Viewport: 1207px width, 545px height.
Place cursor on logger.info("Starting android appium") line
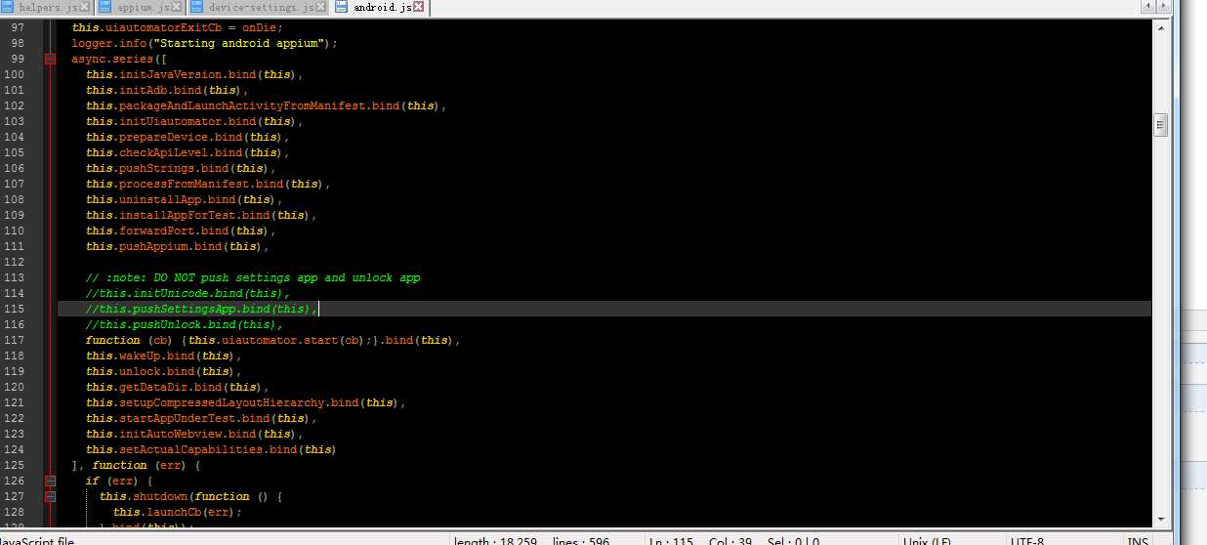click(x=204, y=43)
